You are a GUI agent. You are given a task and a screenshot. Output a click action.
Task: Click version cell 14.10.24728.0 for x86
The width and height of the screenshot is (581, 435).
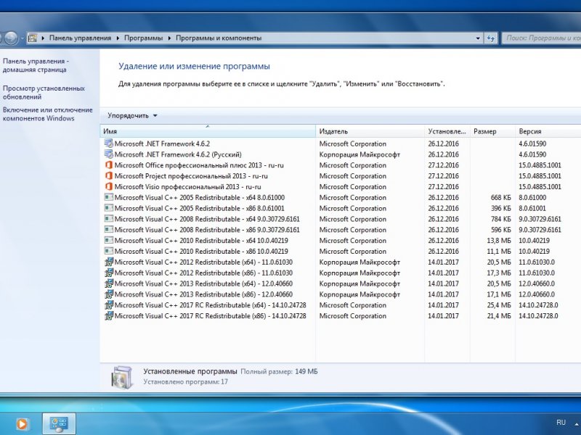538,315
